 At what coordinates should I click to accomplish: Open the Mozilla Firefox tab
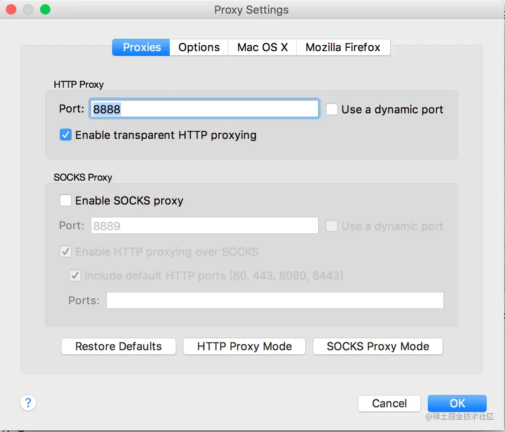pos(343,47)
